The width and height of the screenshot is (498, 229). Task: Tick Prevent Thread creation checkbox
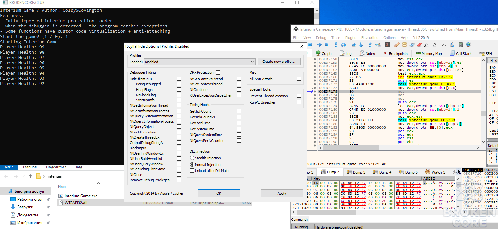pos(299,96)
